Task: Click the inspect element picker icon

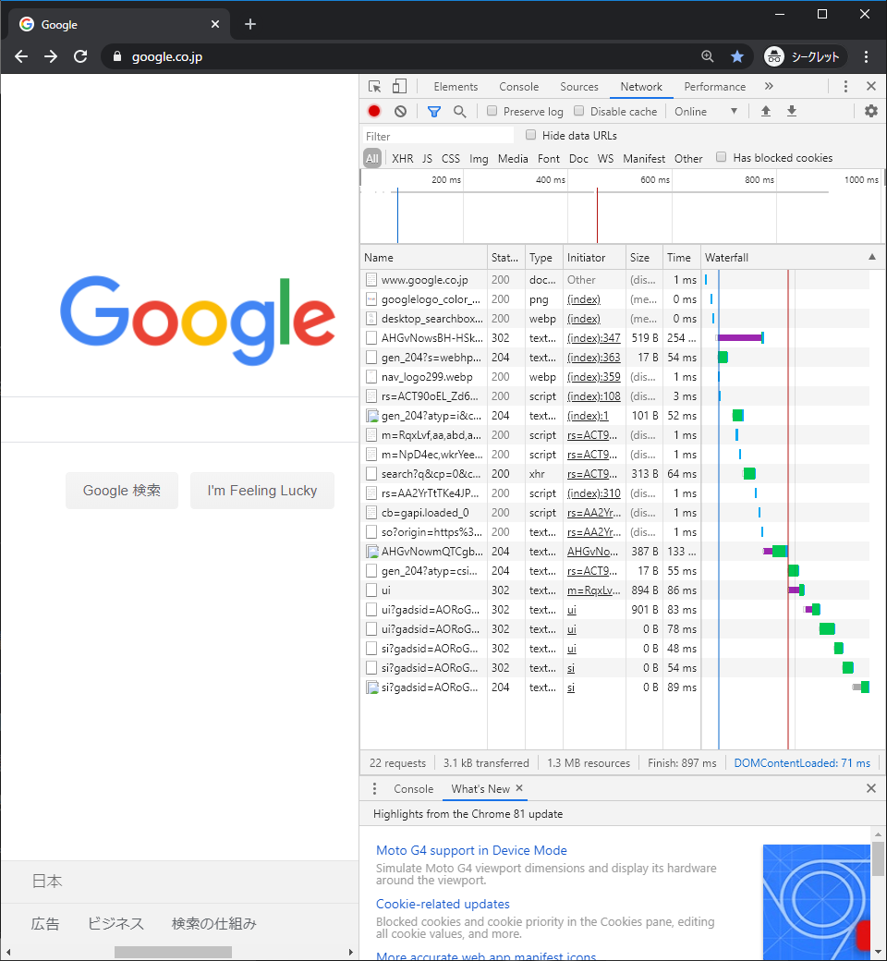Action: [374, 87]
